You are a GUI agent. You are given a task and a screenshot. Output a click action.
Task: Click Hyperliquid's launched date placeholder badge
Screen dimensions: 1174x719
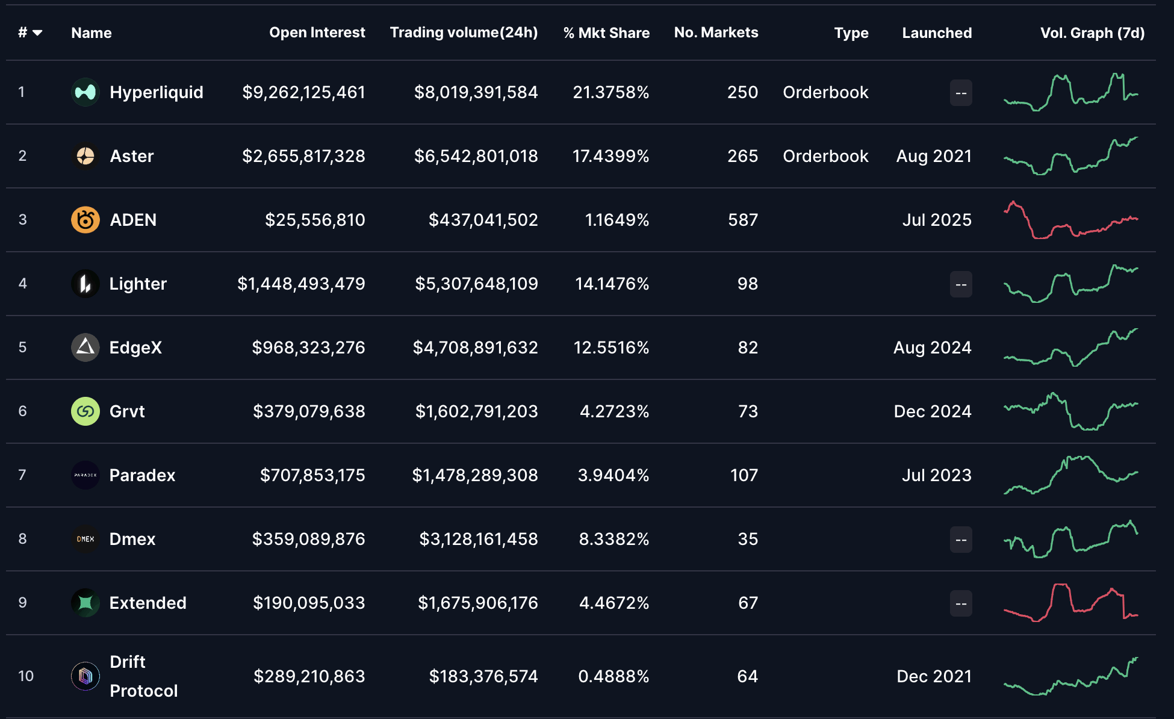(961, 93)
